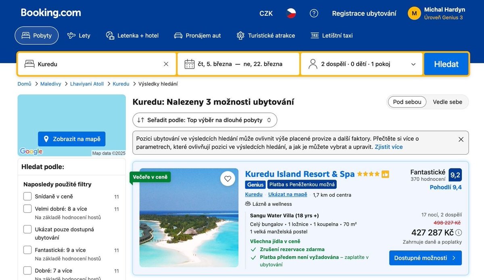Open the help question mark icon

314,13
